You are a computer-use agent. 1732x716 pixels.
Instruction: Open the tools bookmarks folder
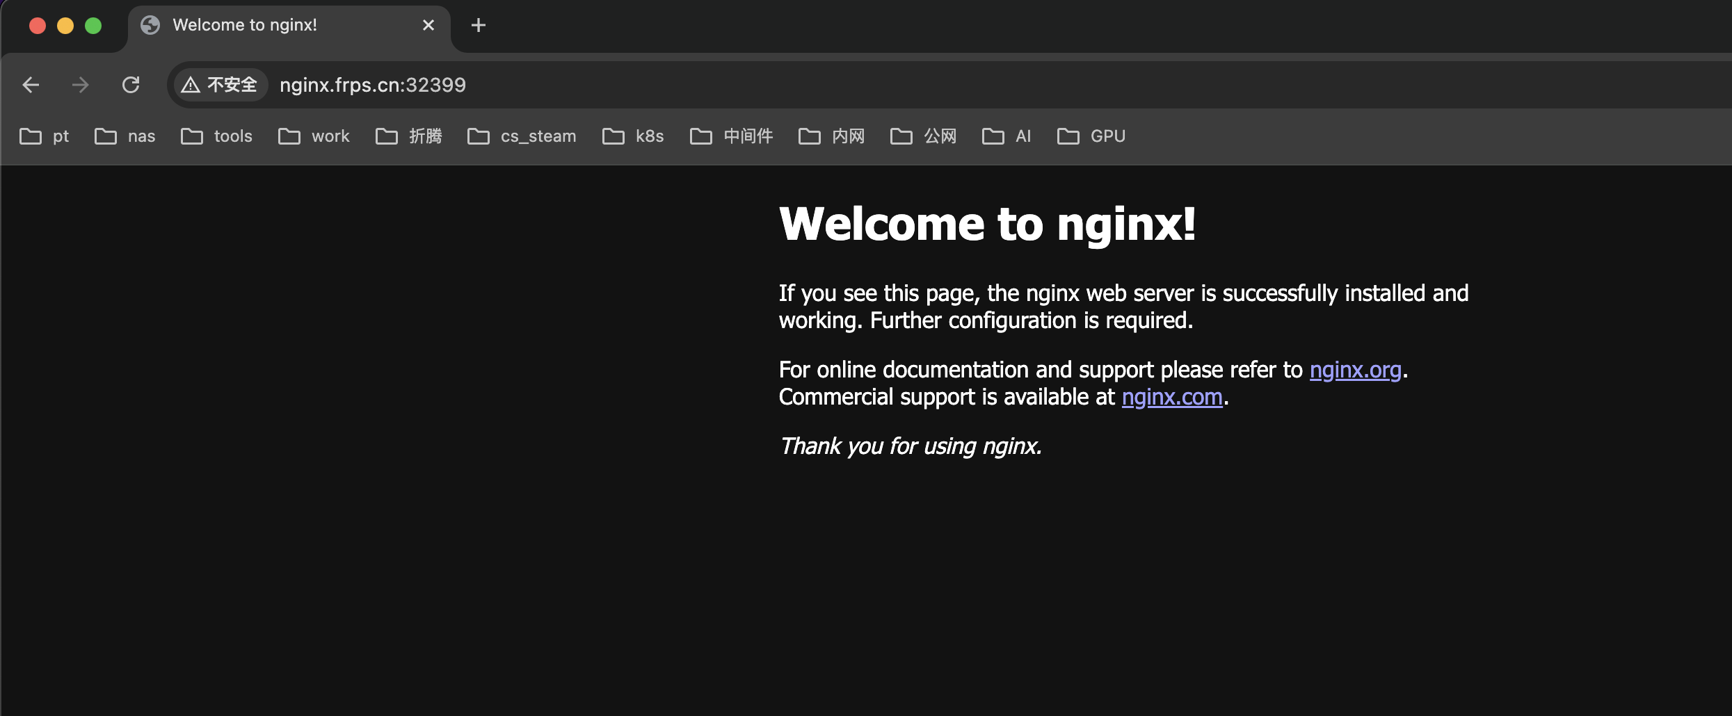pos(216,136)
